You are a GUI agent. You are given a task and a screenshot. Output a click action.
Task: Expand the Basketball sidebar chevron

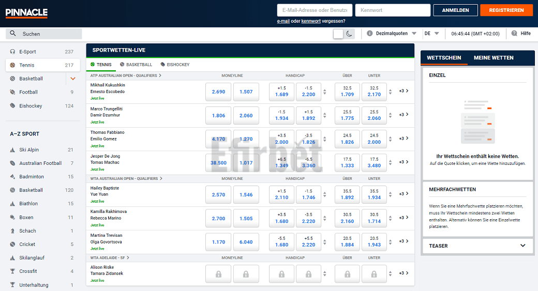pos(73,79)
